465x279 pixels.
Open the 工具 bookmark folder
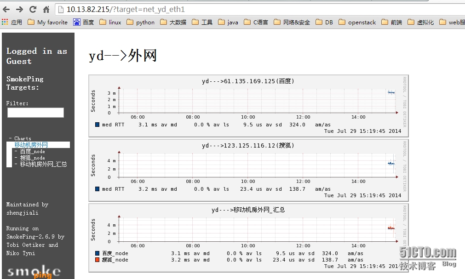tap(202, 22)
